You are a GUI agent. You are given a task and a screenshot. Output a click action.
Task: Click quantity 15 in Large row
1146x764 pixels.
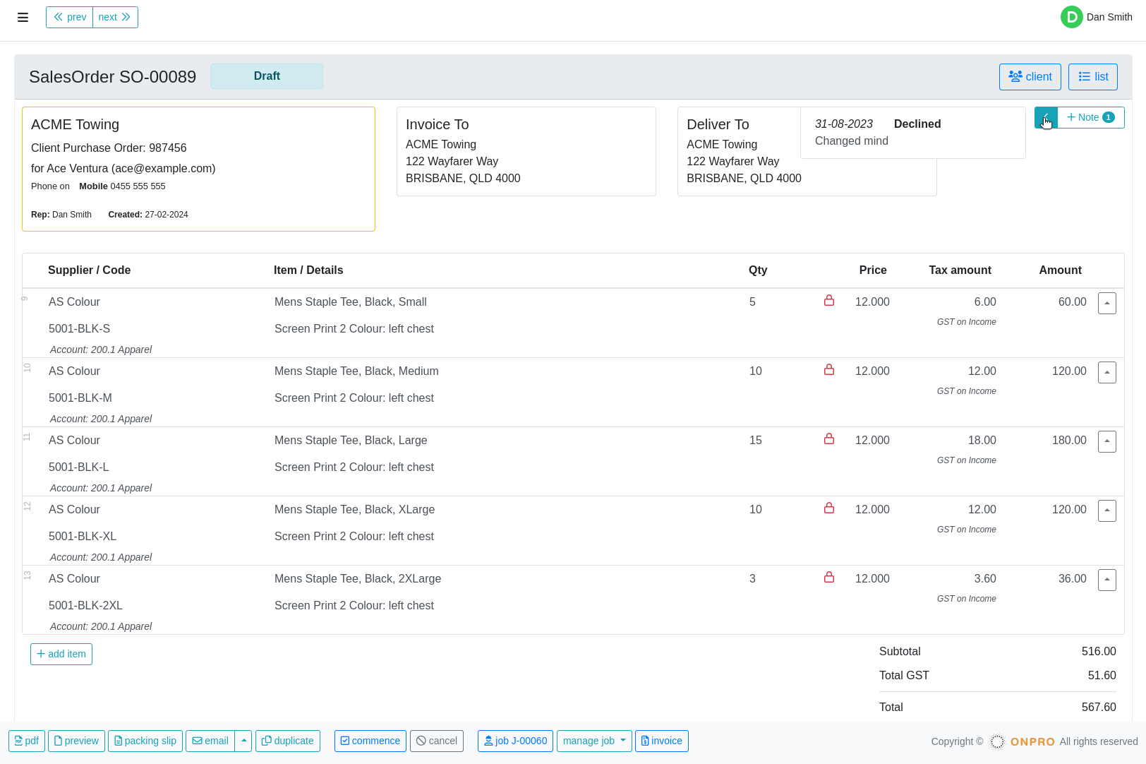[755, 441]
